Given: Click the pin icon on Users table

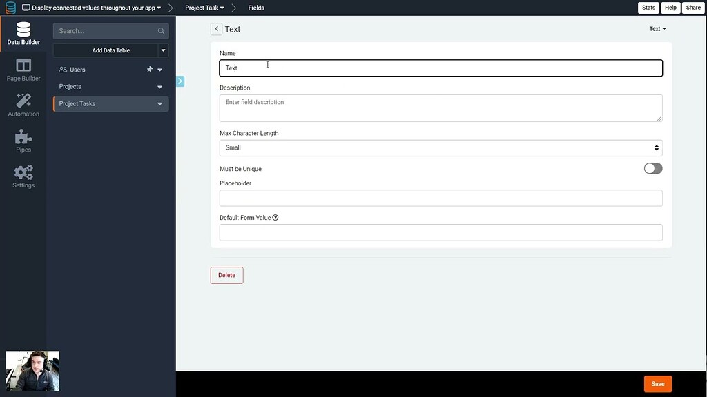Looking at the screenshot, I should [x=149, y=69].
